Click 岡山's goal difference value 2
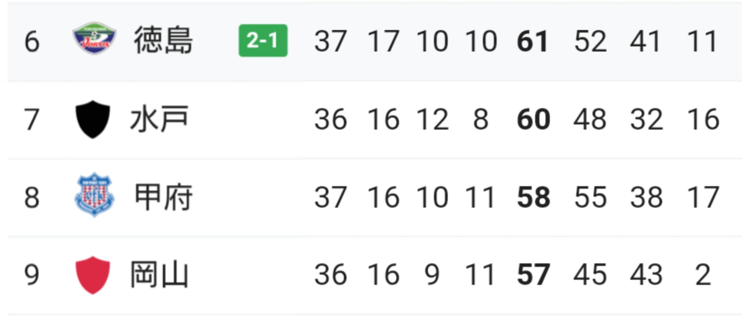Screen dimensions: 742x316 coord(703,275)
